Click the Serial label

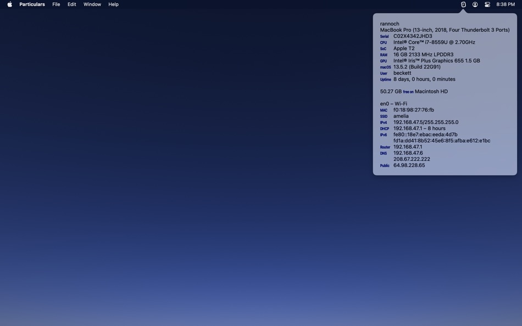click(384, 37)
